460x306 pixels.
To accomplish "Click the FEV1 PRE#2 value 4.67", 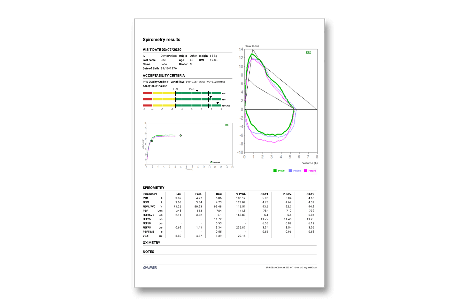I will tap(288, 202).
